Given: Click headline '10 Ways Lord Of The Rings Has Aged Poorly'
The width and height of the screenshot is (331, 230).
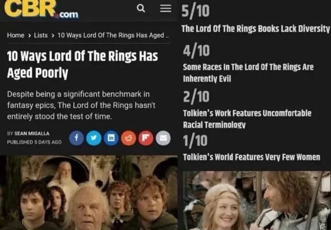Looking at the screenshot, I should point(82,65).
